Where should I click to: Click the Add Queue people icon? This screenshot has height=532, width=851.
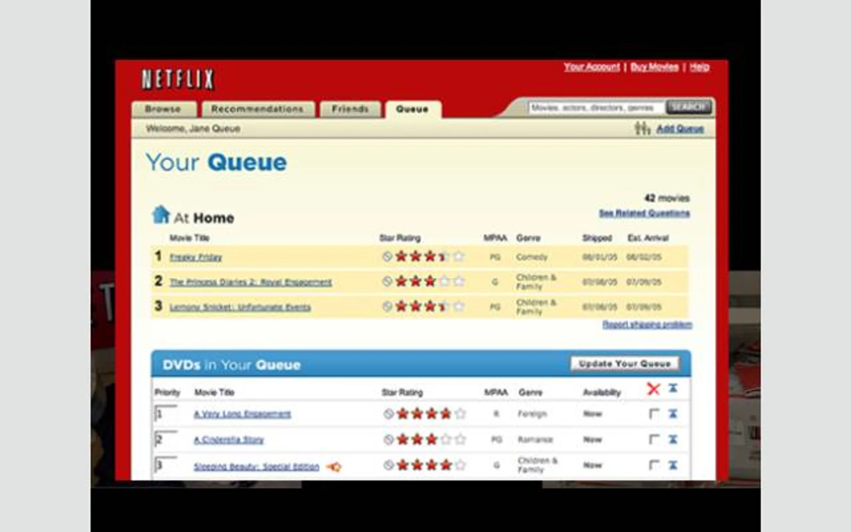(642, 128)
